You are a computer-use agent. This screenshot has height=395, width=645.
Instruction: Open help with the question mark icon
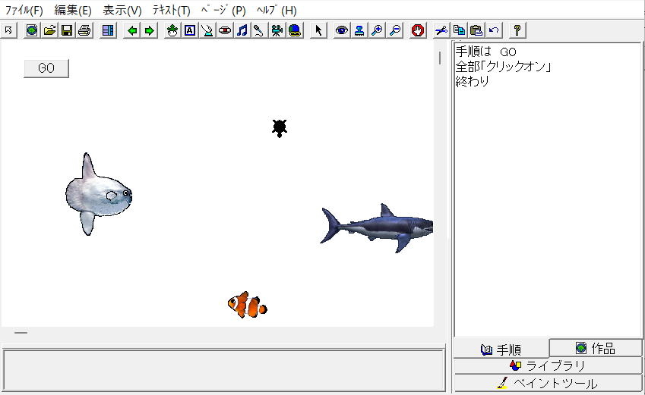pyautogui.click(x=517, y=30)
